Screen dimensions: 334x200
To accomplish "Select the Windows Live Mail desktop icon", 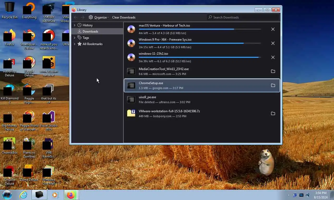I will 49,175.
